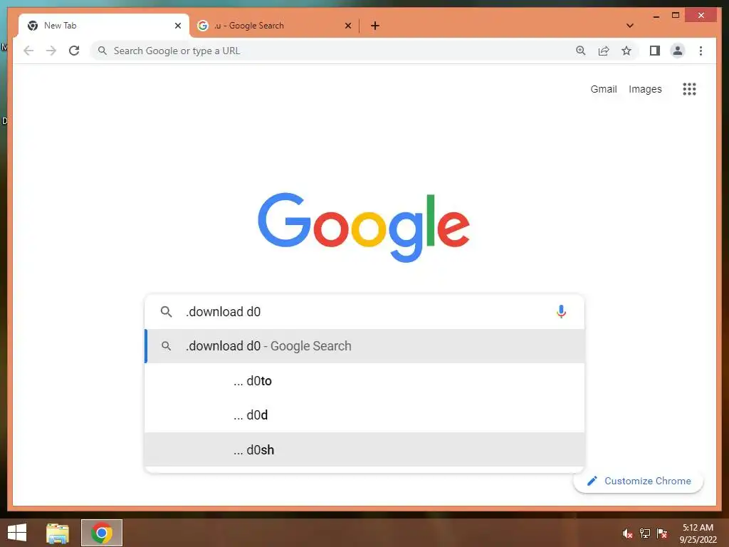This screenshot has width=729, height=547.
Task: Open the taskbar clock showing 5:12 AM
Action: click(x=698, y=533)
